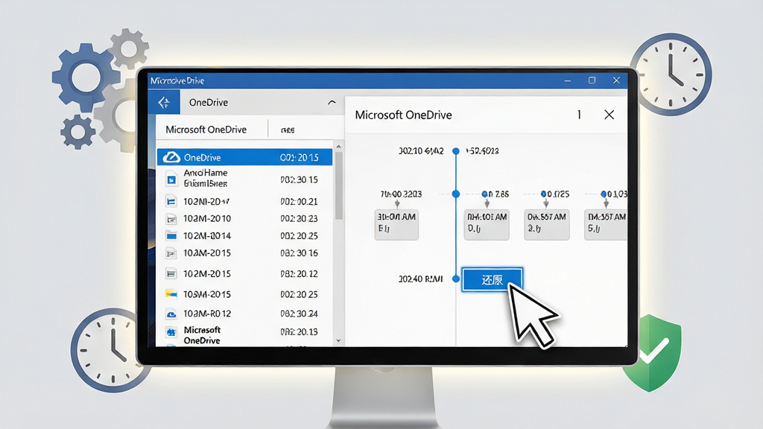The image size is (763, 429).
Task: Close the Microsoft Drive window
Action: [x=616, y=80]
